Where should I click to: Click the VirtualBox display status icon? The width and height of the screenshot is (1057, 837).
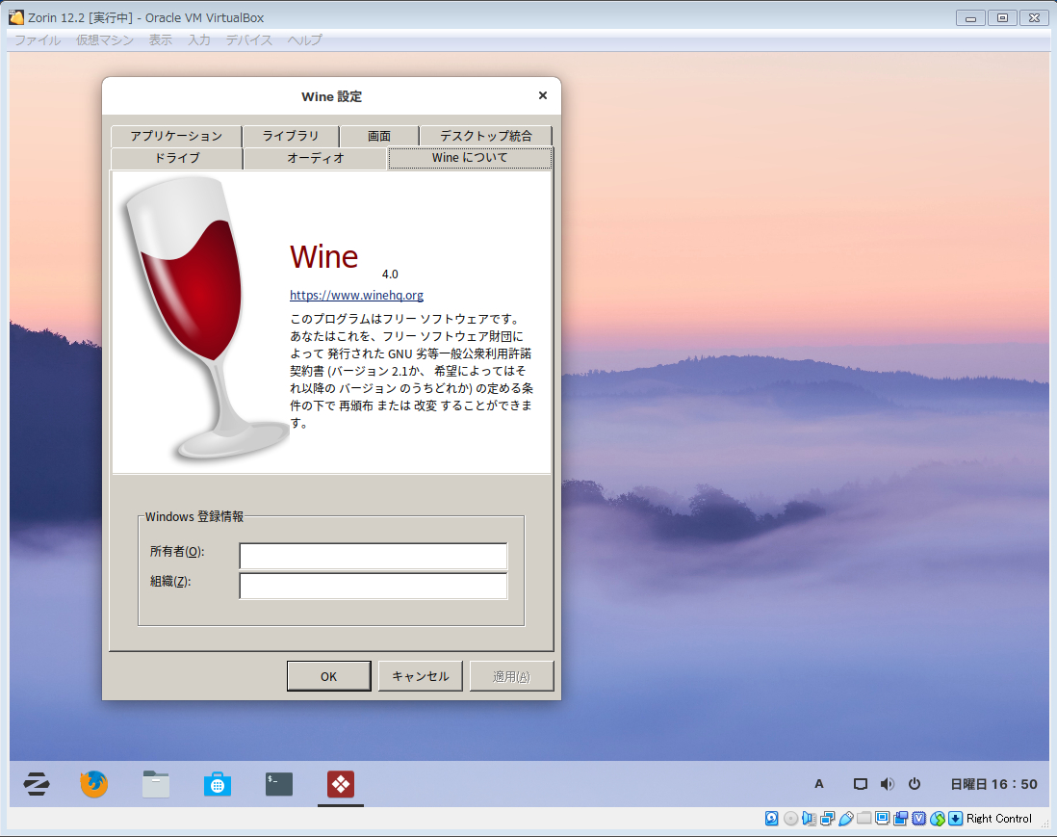tap(883, 818)
